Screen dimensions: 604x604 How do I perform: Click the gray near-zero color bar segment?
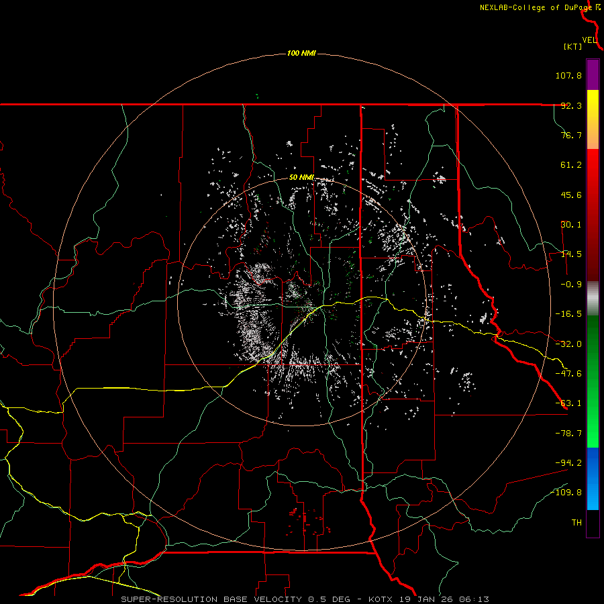(x=593, y=299)
